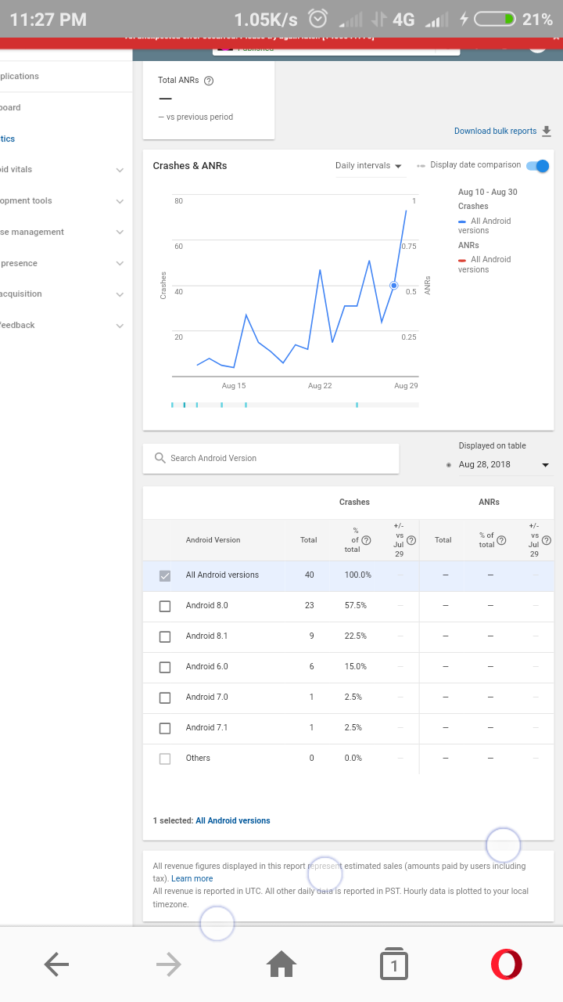This screenshot has height=1002, width=563.
Task: Toggle Display date comparison switch
Action: pyautogui.click(x=538, y=165)
